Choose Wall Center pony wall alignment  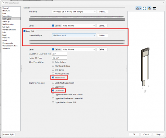[x=53, y=70]
